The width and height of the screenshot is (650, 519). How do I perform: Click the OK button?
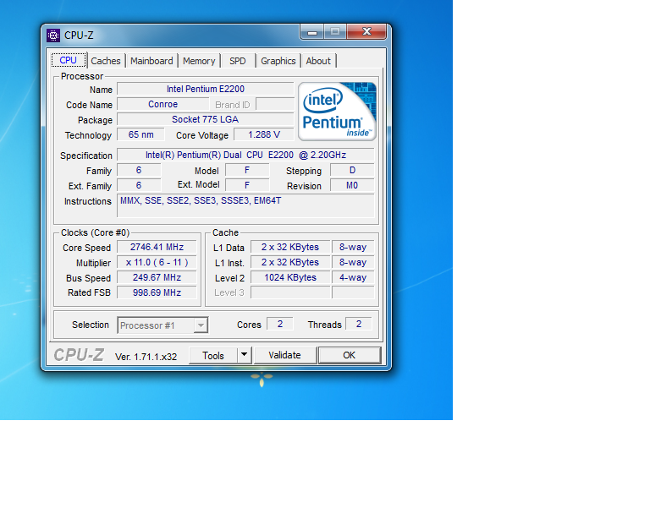pyautogui.click(x=349, y=356)
